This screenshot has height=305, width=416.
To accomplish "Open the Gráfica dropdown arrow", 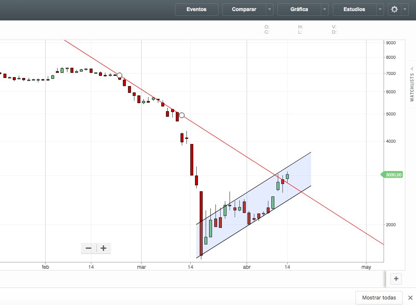I will [x=324, y=9].
